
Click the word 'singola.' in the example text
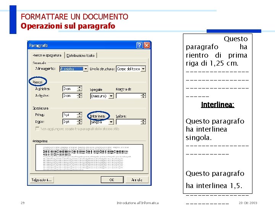[199, 138]
